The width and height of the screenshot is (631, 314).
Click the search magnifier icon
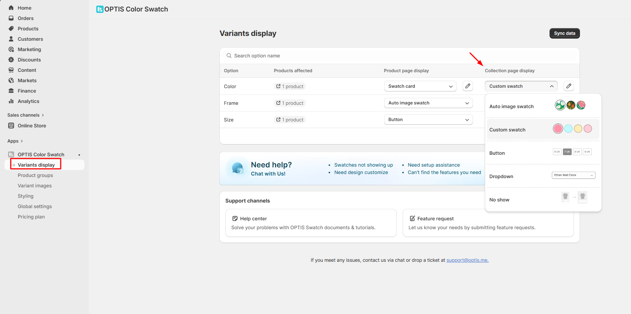(229, 56)
